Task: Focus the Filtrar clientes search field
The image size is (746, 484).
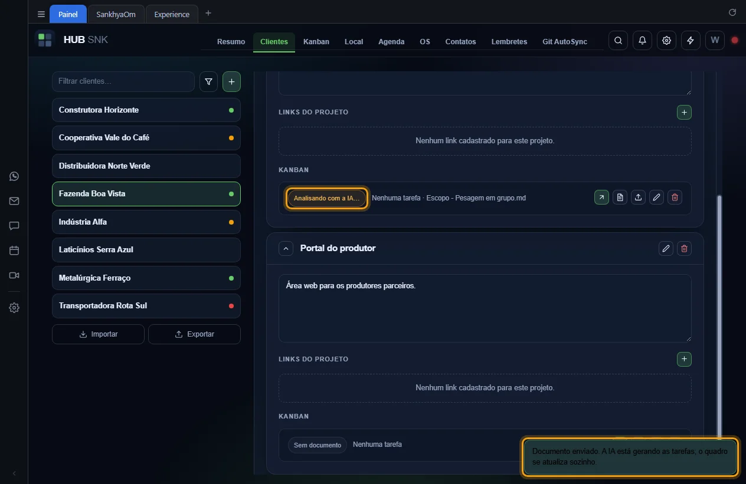Action: [x=123, y=81]
